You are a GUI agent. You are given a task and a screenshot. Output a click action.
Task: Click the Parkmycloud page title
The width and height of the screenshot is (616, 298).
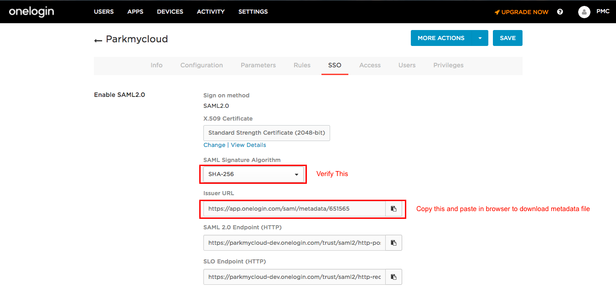137,39
